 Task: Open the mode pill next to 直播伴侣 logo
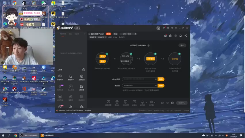(78, 28)
